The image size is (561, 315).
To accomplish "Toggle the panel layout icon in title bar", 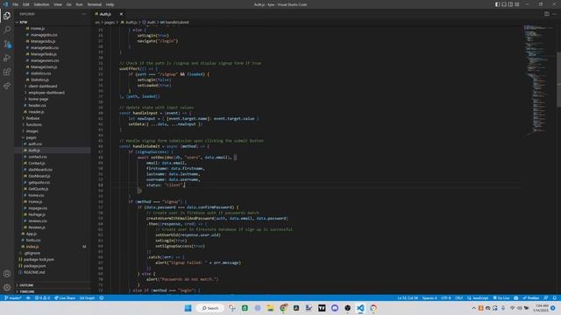I will (x=504, y=4).
